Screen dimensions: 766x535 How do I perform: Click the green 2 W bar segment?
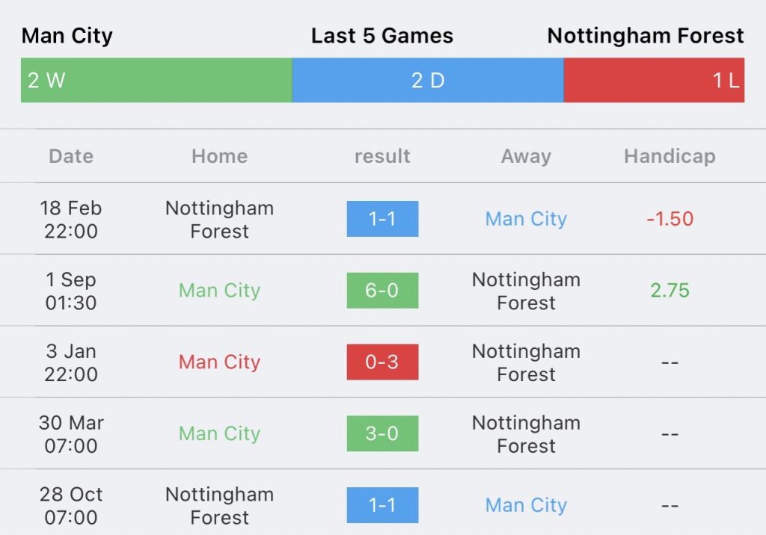pyautogui.click(x=156, y=80)
